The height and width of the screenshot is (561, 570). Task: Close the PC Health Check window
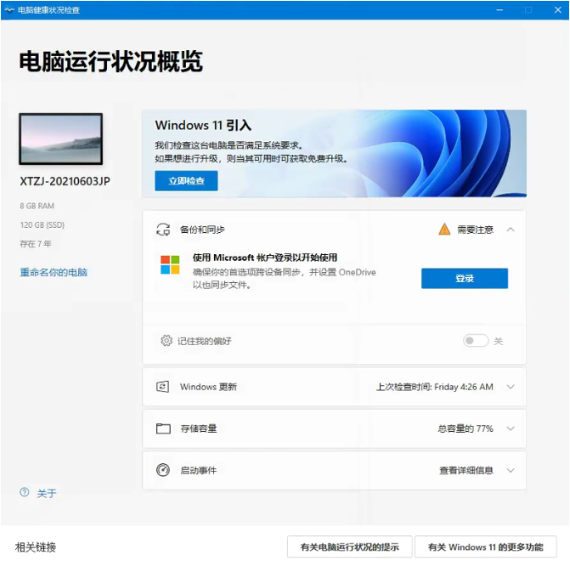pyautogui.click(x=557, y=10)
